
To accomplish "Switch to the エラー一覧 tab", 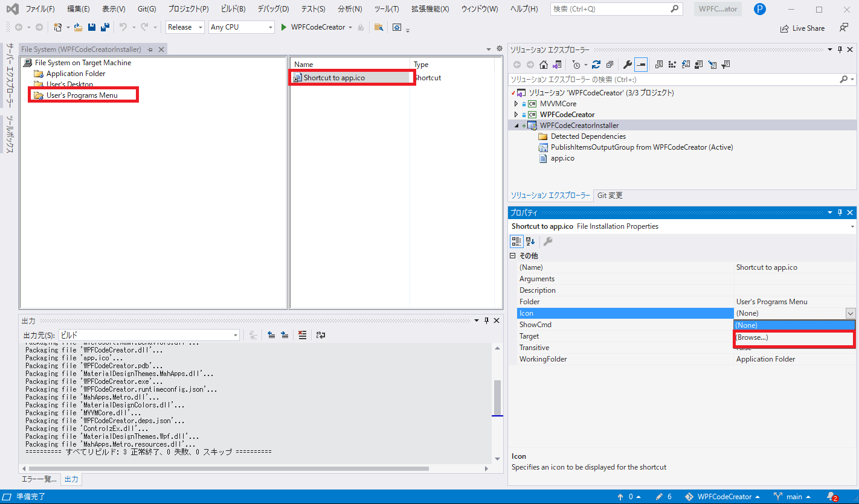I will pos(39,479).
